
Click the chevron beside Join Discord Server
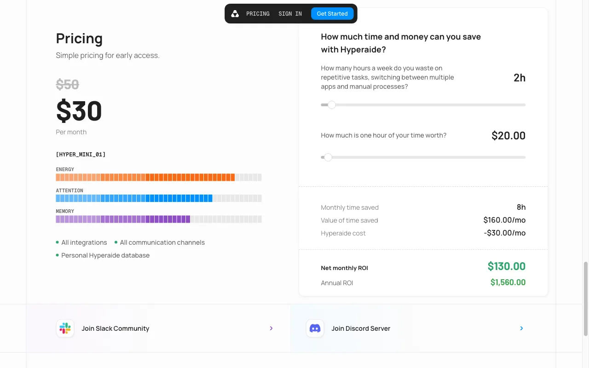tap(521, 328)
